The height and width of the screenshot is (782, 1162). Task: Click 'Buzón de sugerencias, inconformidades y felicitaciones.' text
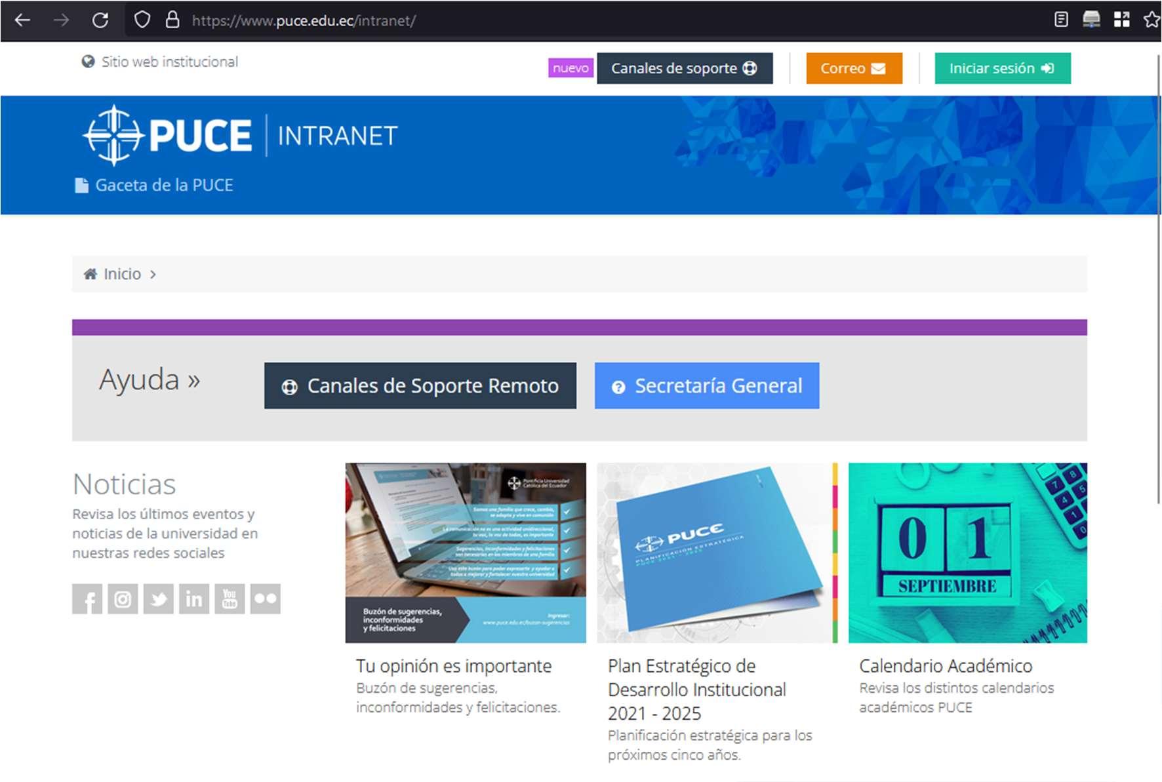[458, 697]
